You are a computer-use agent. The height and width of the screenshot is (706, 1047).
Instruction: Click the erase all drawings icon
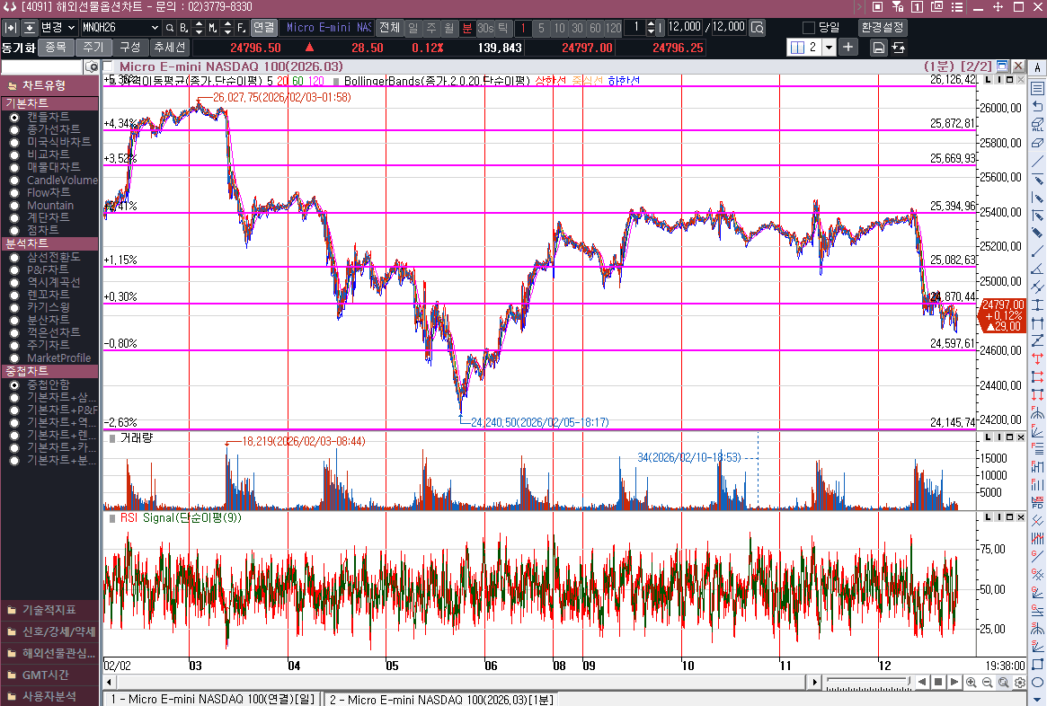1038,125
